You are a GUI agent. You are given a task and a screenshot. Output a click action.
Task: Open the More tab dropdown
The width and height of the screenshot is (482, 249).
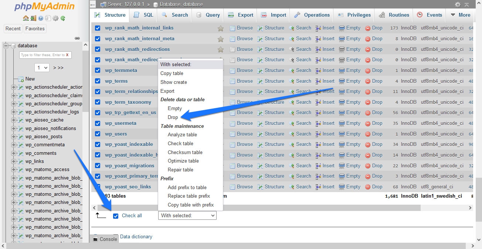[x=460, y=15]
